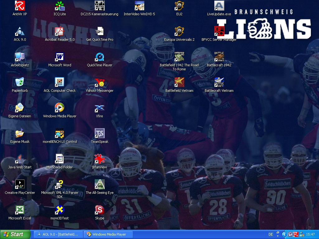Click the AntiVir tray icon
319x239 pixels.
296,234
